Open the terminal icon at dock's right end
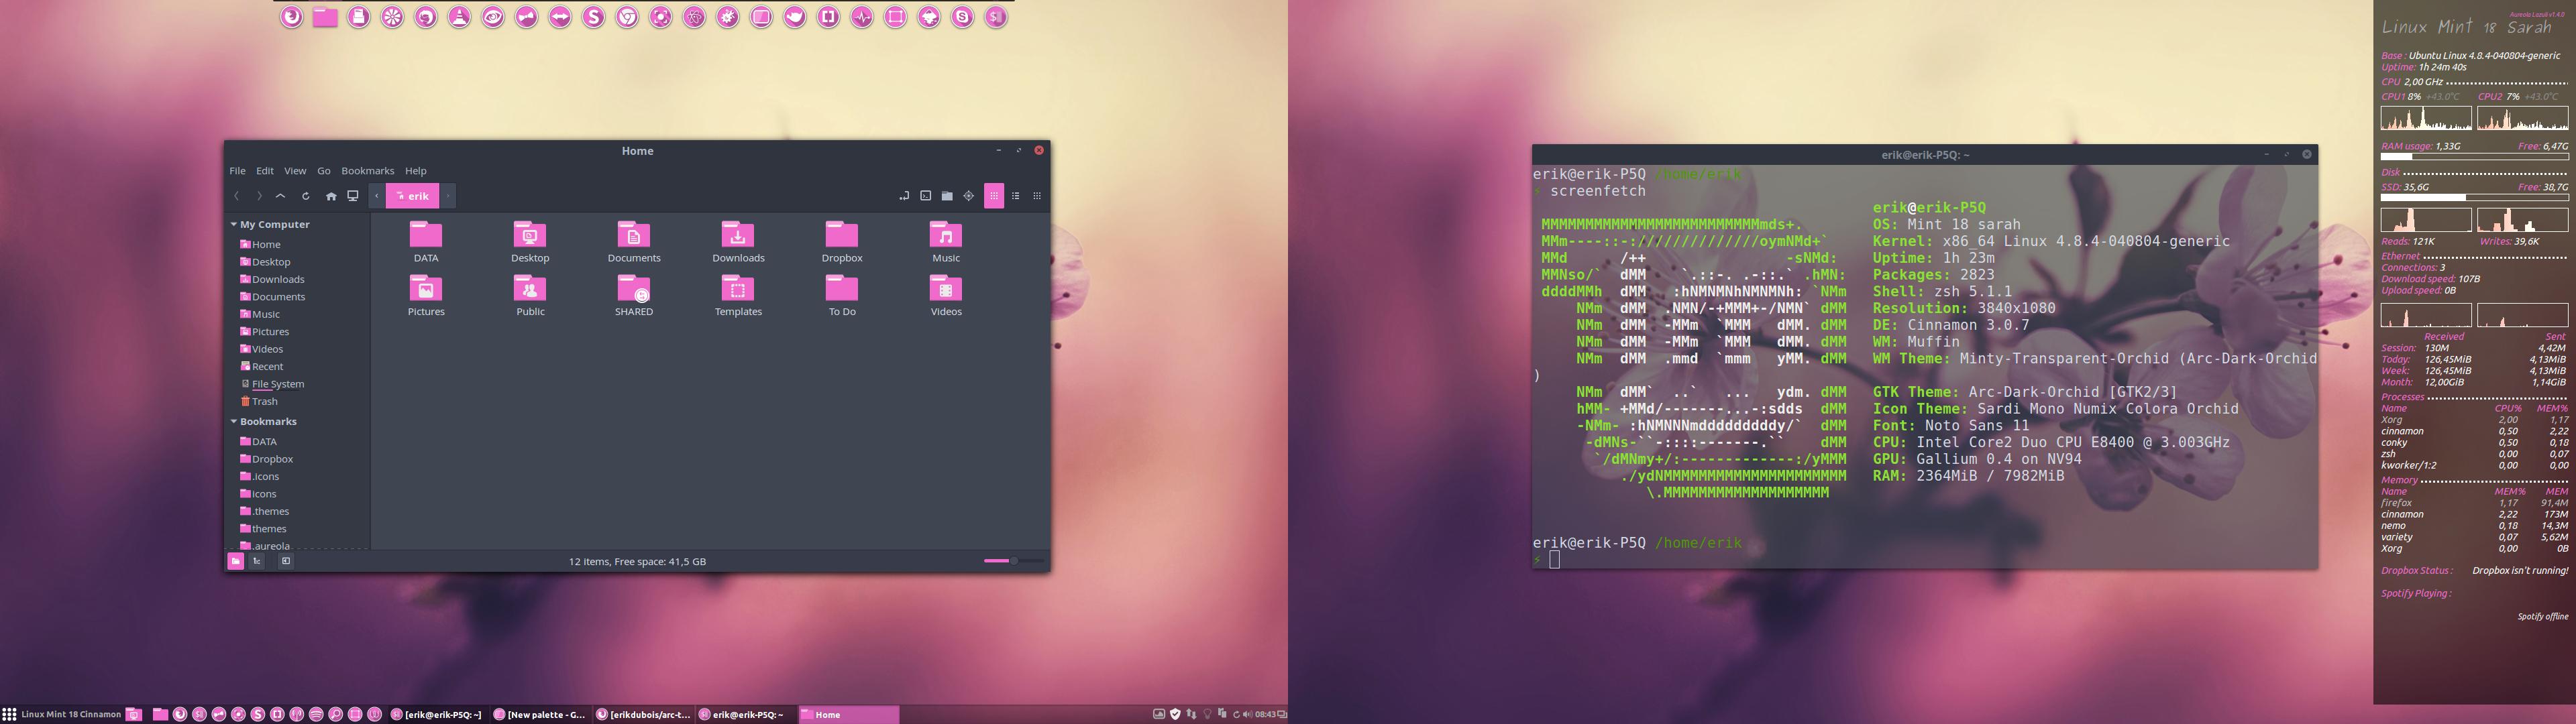 pyautogui.click(x=996, y=17)
